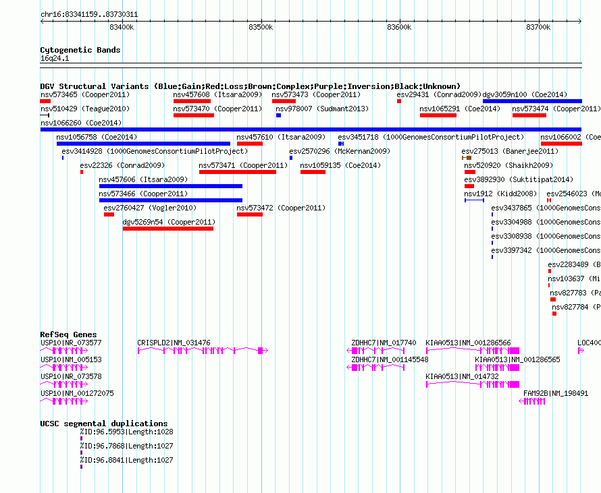601x493 pixels.
Task: Click the 83600k ruler tick label
Action: 399,27
